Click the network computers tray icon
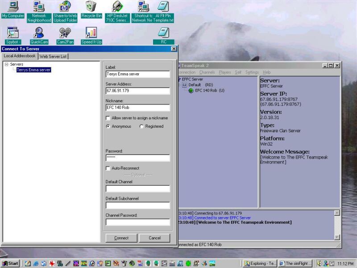 pos(326,264)
